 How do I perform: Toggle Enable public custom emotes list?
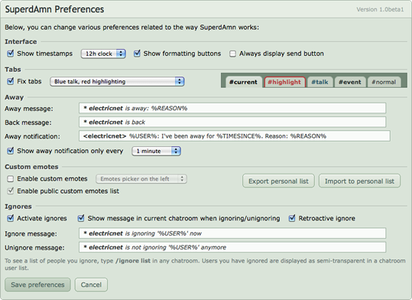tap(11, 191)
